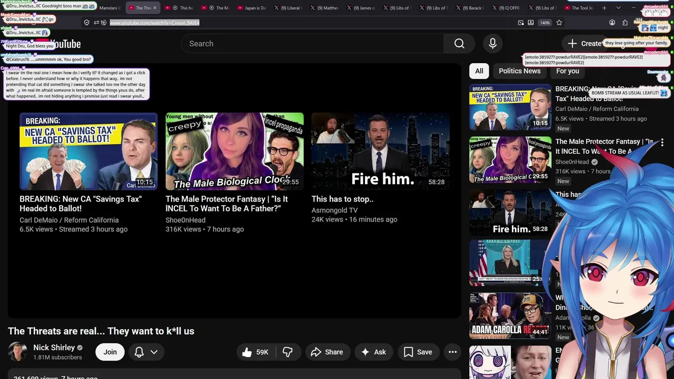Click the install app icon in address bar

[531, 23]
